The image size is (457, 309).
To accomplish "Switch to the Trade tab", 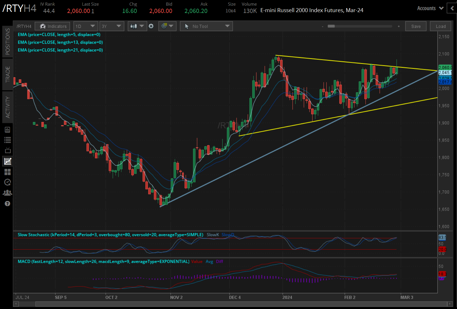I will pos(8,74).
